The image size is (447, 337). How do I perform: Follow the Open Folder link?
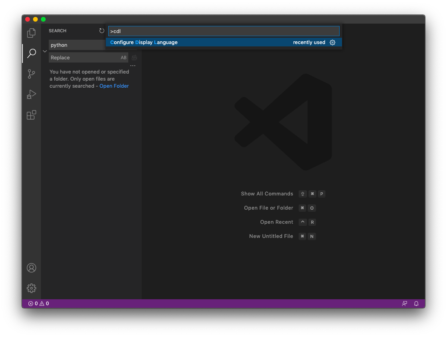114,86
